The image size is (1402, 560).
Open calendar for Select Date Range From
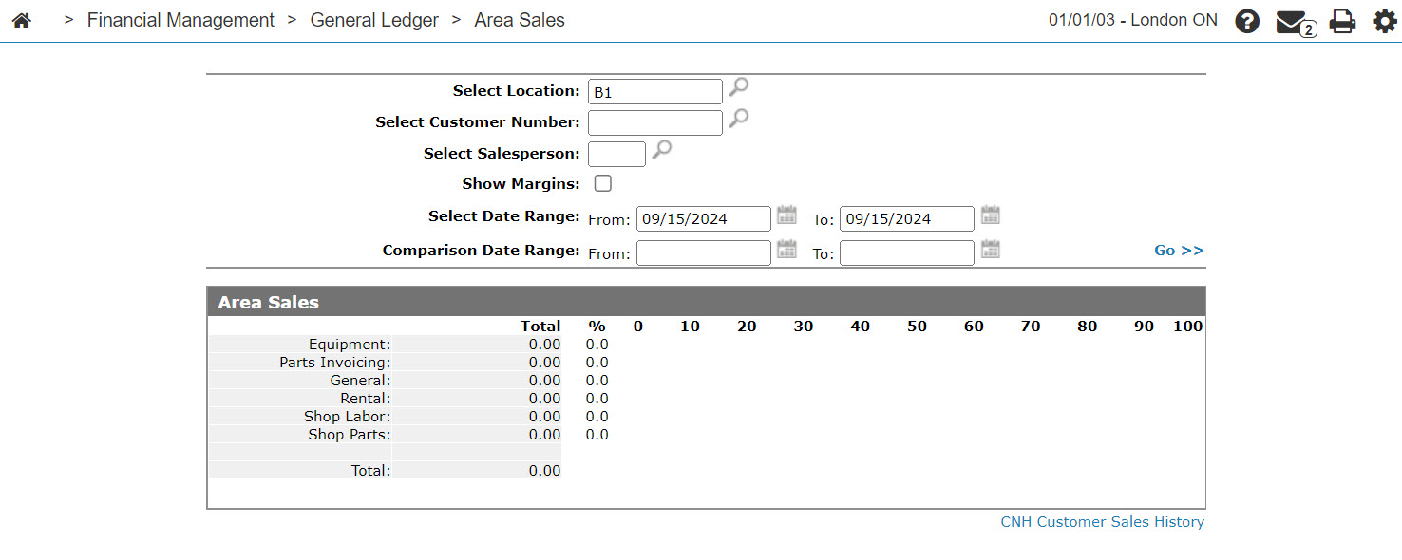(786, 215)
